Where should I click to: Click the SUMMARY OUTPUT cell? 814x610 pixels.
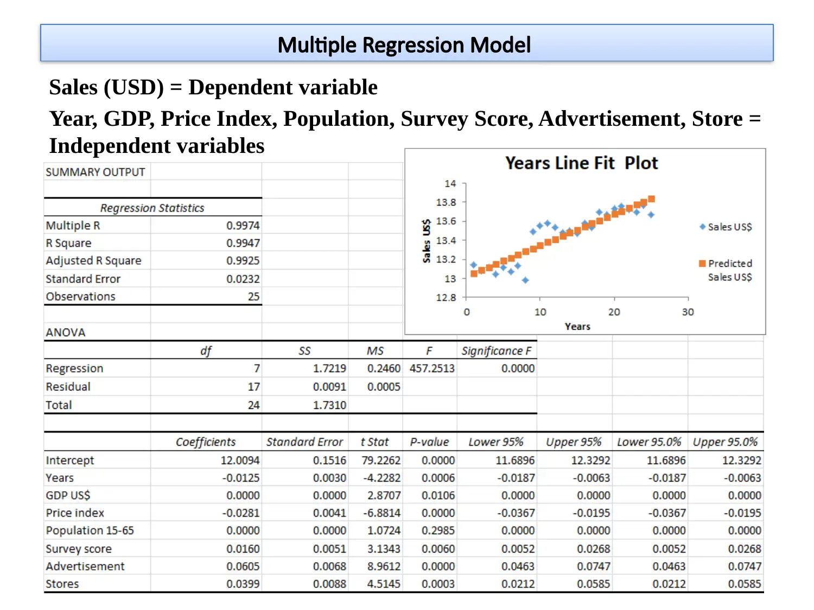coord(96,172)
